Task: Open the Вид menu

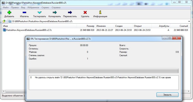Action: (x=23, y=7)
